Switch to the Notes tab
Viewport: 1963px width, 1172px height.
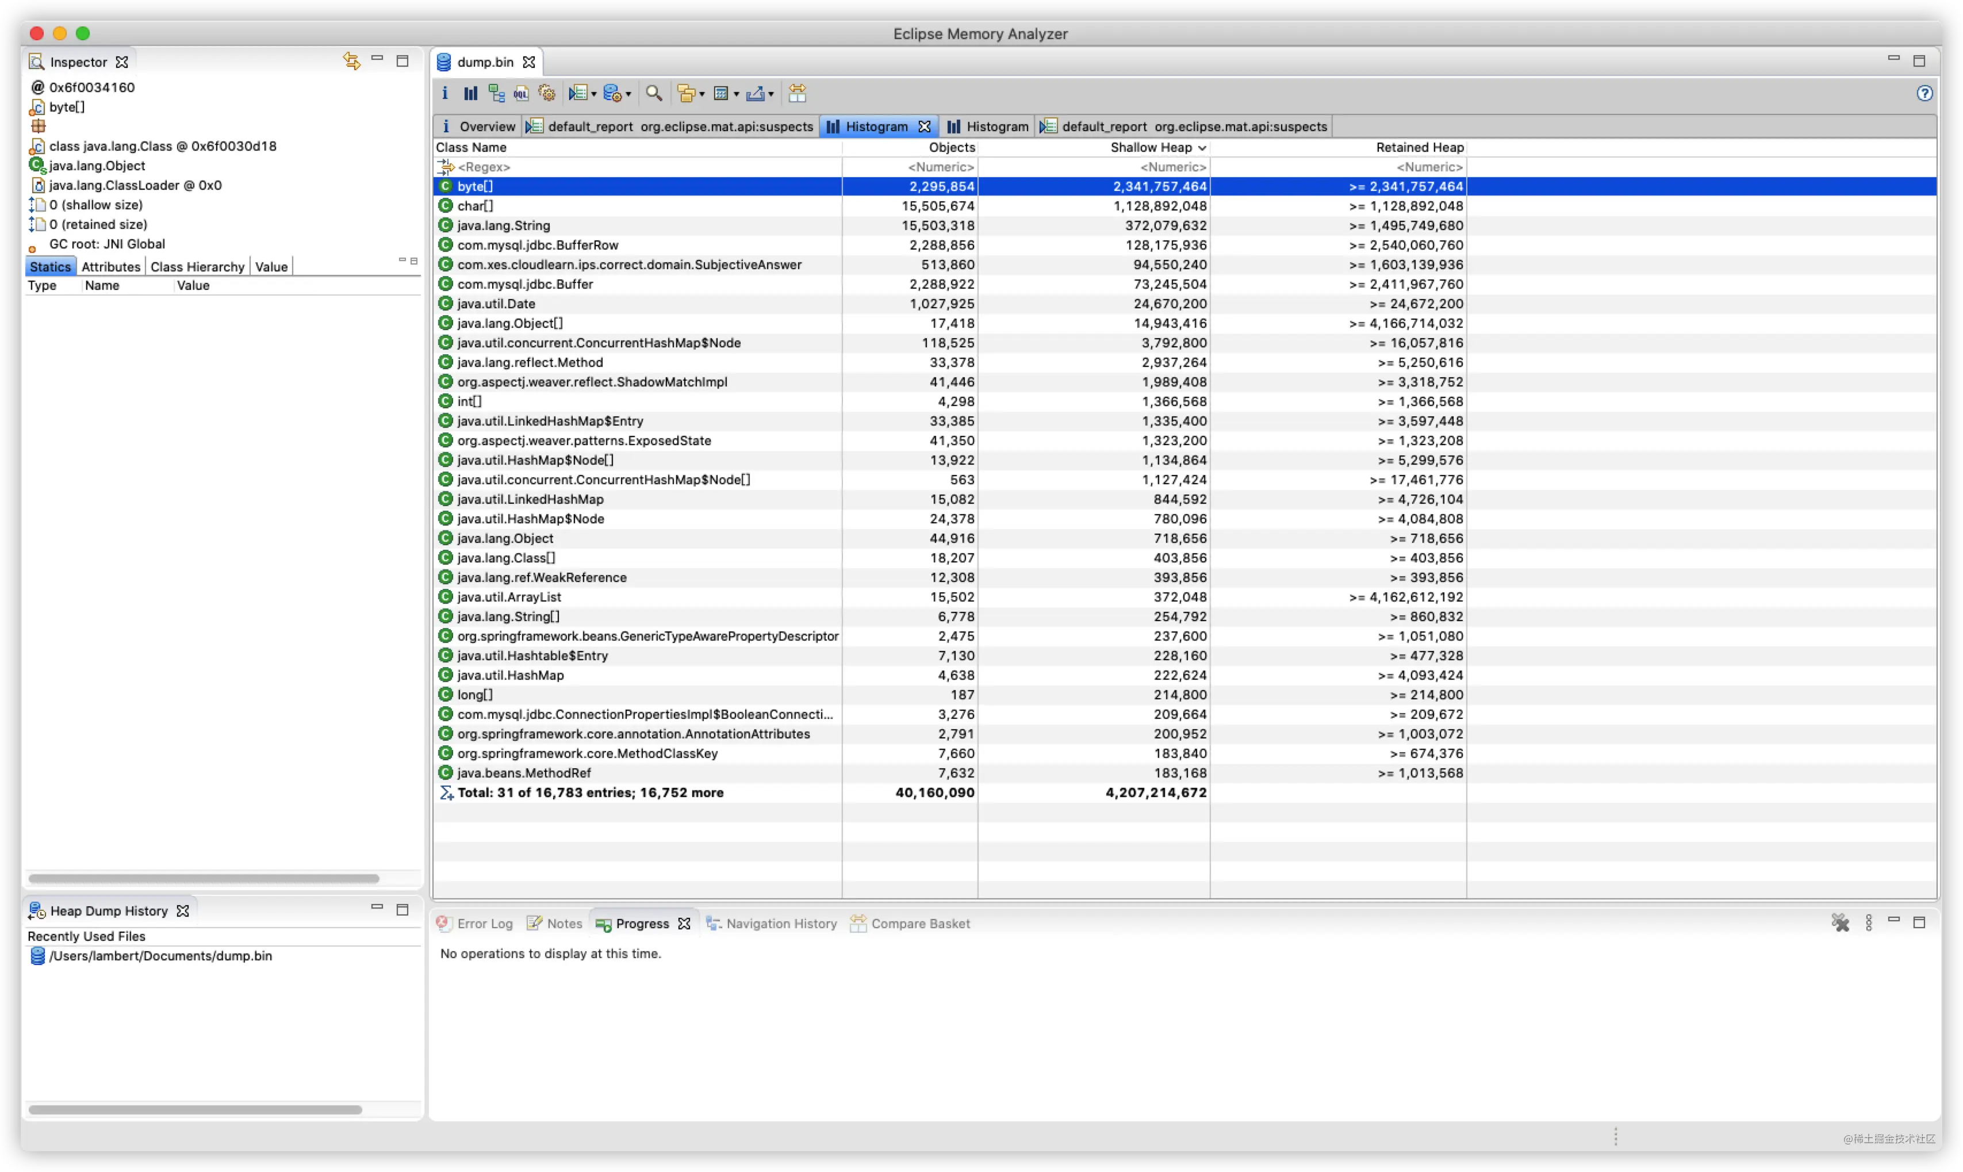(x=554, y=923)
